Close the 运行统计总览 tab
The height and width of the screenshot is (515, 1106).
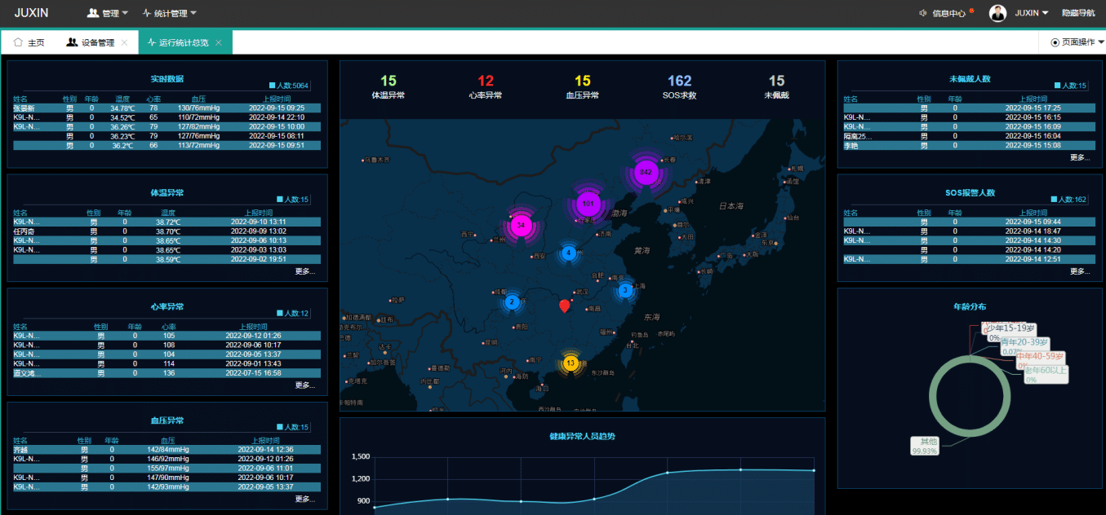(219, 42)
